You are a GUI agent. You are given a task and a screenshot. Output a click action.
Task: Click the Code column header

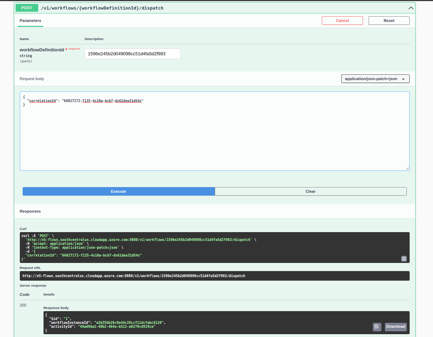pos(25,294)
